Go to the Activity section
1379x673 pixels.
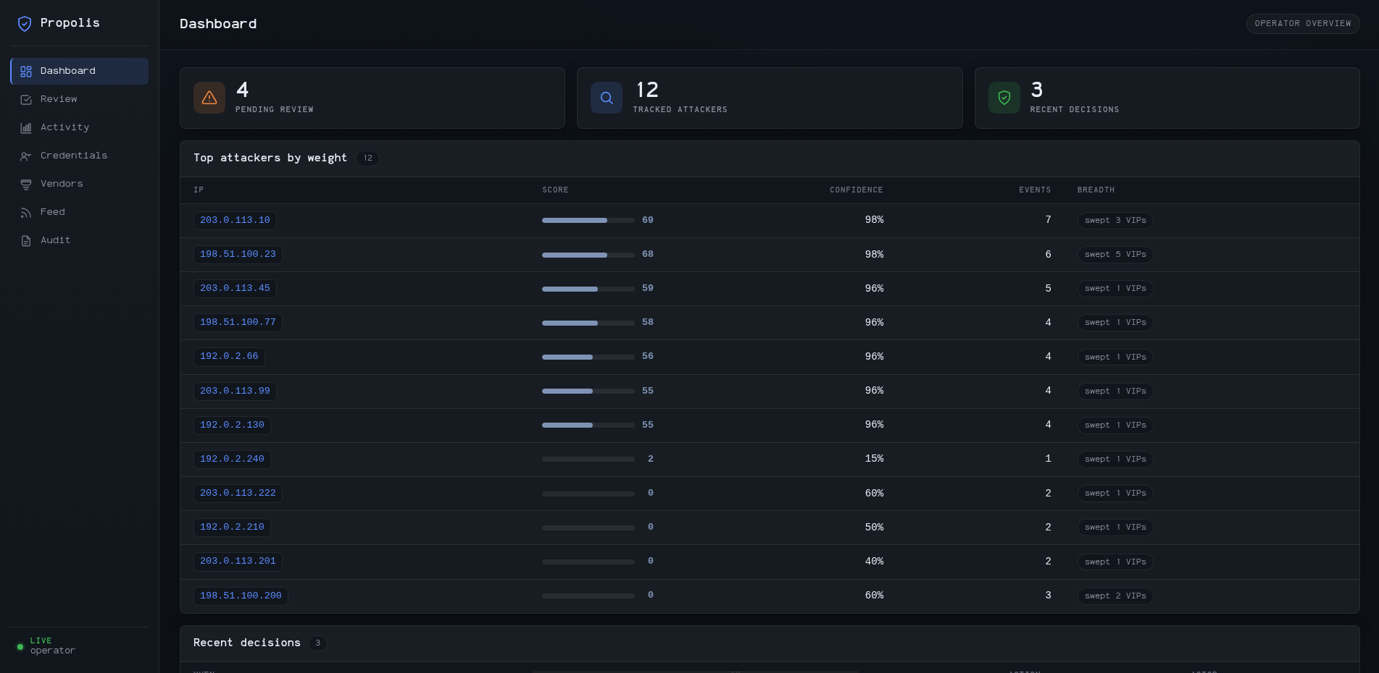pos(79,127)
